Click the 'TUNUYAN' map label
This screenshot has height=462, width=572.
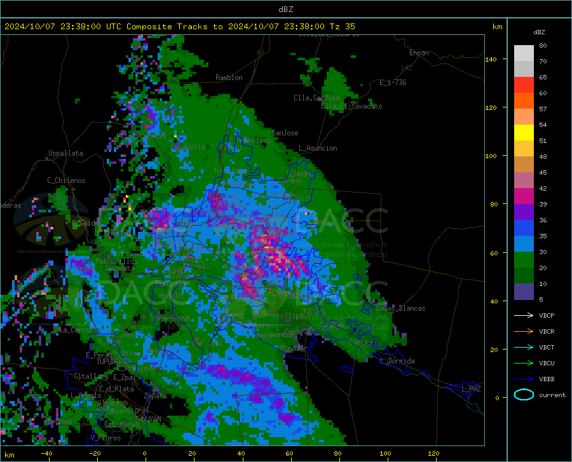point(147,419)
